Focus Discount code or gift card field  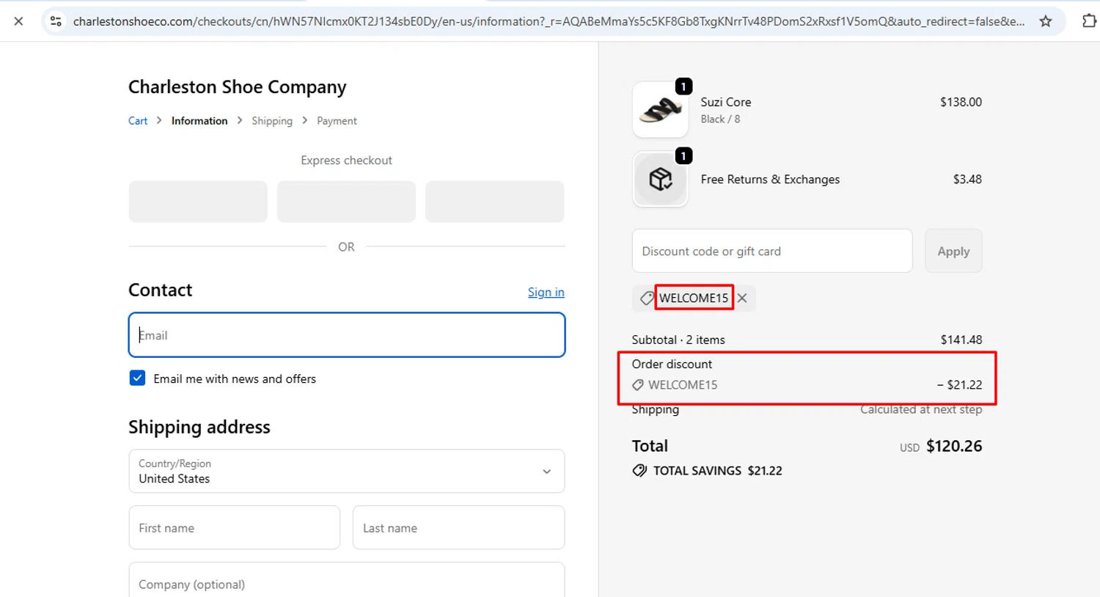click(772, 251)
